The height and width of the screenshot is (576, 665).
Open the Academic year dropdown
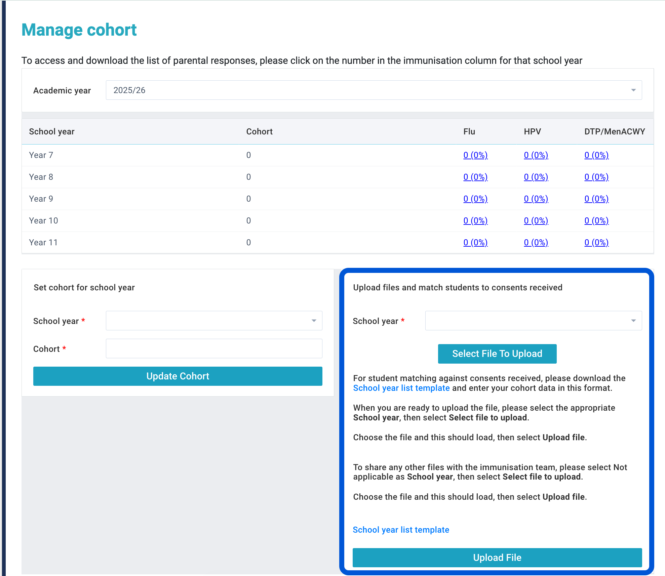(x=373, y=90)
